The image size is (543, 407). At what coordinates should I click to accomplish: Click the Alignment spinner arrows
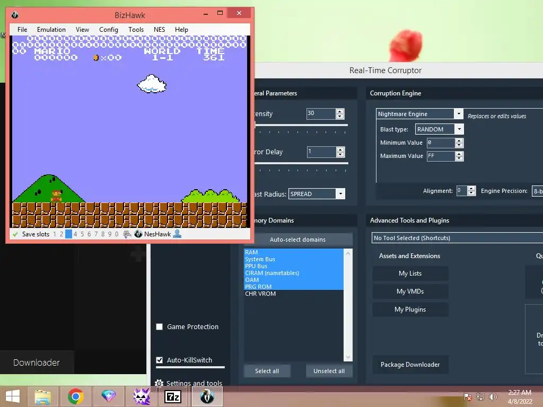[471, 191]
